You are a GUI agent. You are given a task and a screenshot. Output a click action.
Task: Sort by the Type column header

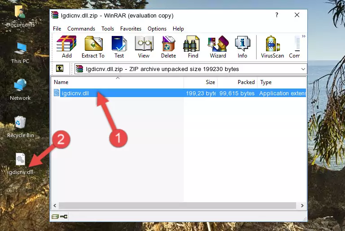282,82
